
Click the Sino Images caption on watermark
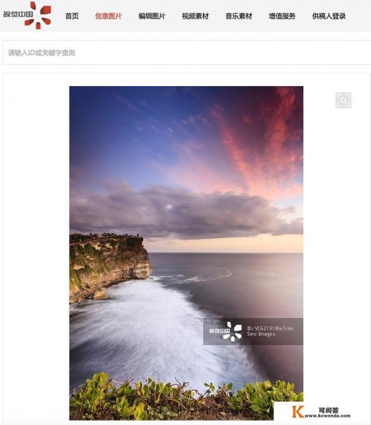261,334
